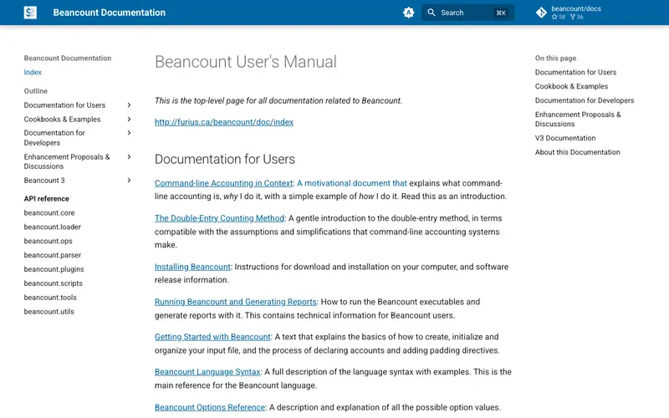This screenshot has height=418, width=669.
Task: Click the search magnifier icon
Action: (x=432, y=13)
